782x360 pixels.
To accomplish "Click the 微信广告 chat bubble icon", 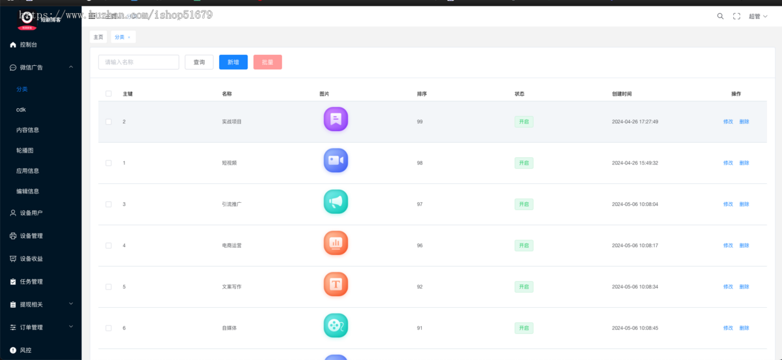I will click(13, 67).
